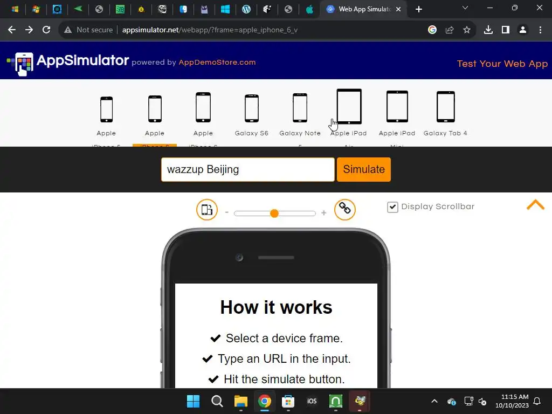The height and width of the screenshot is (414, 552).
Task: Open browser downloads
Action: pyautogui.click(x=488, y=30)
